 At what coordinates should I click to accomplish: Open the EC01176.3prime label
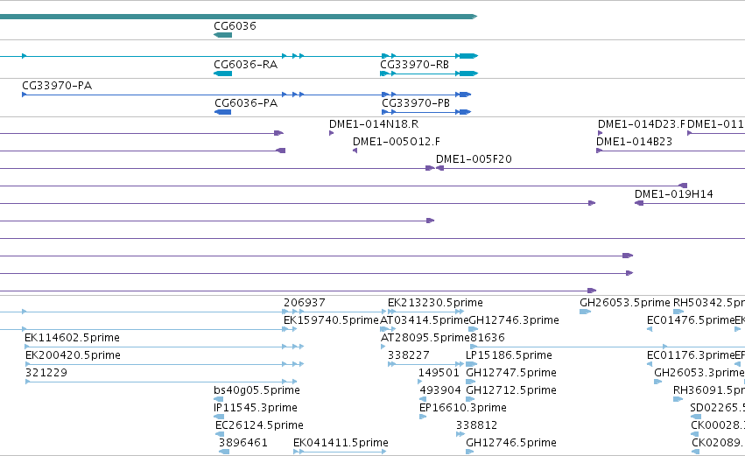691,355
